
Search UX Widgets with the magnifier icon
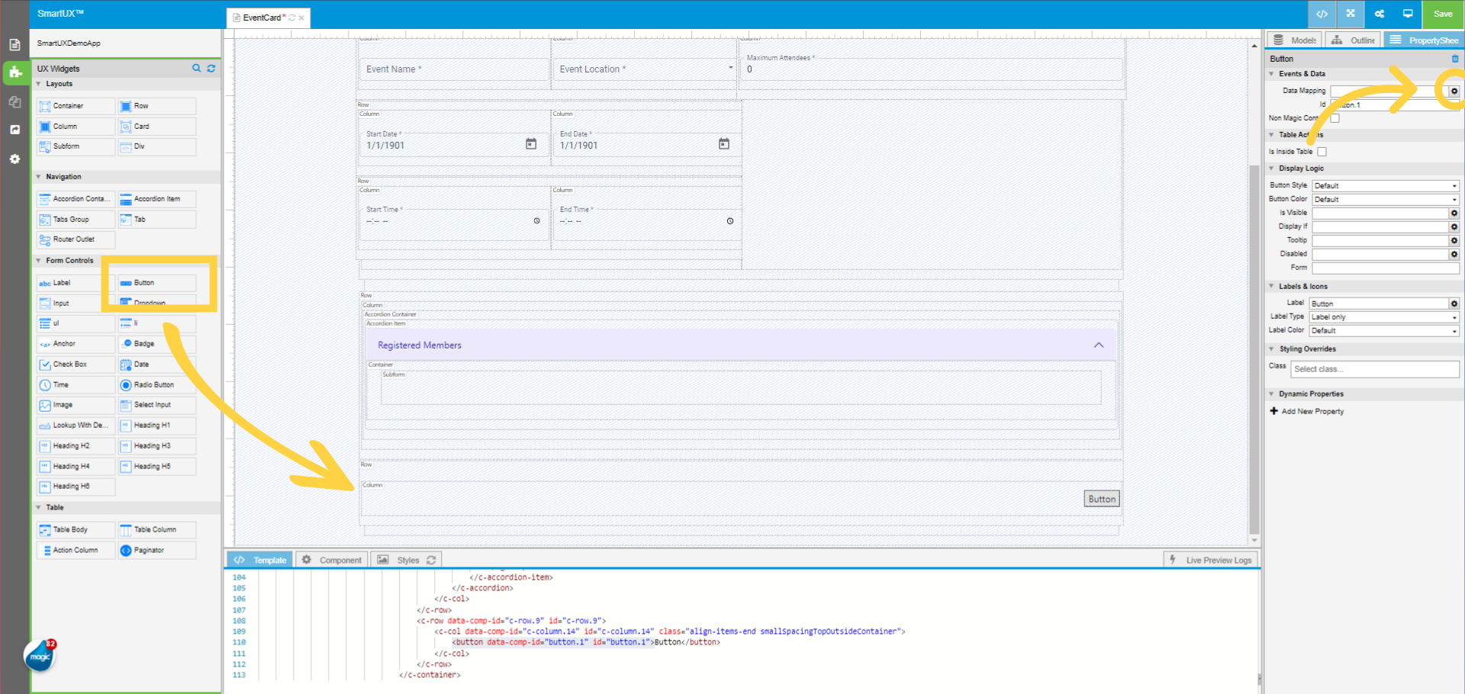point(196,69)
